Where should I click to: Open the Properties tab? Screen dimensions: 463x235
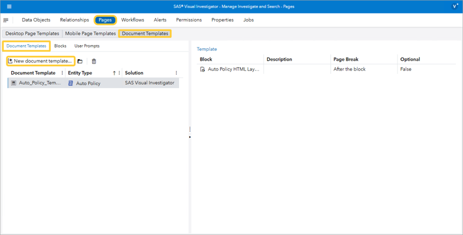coord(222,20)
